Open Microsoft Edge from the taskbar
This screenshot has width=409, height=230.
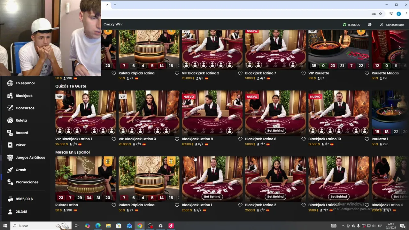tap(98, 226)
